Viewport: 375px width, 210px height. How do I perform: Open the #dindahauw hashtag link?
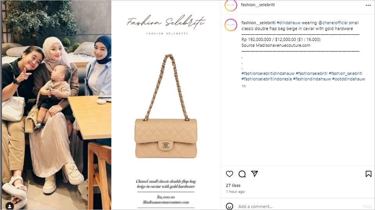tap(288, 23)
